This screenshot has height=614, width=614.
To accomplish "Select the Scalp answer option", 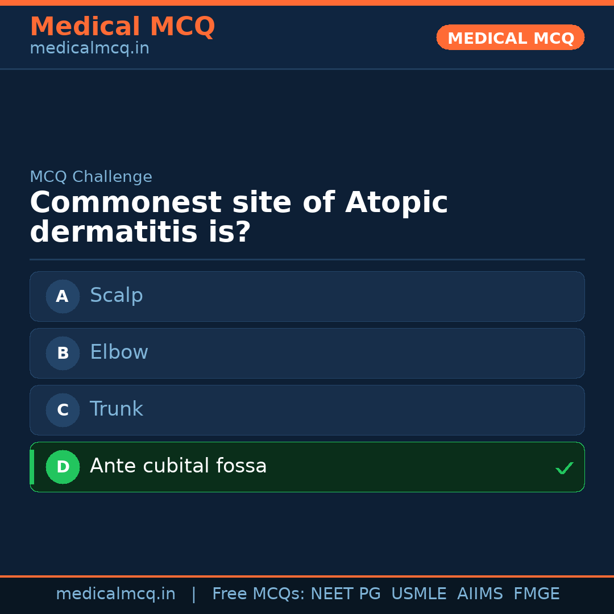I will point(307,296).
